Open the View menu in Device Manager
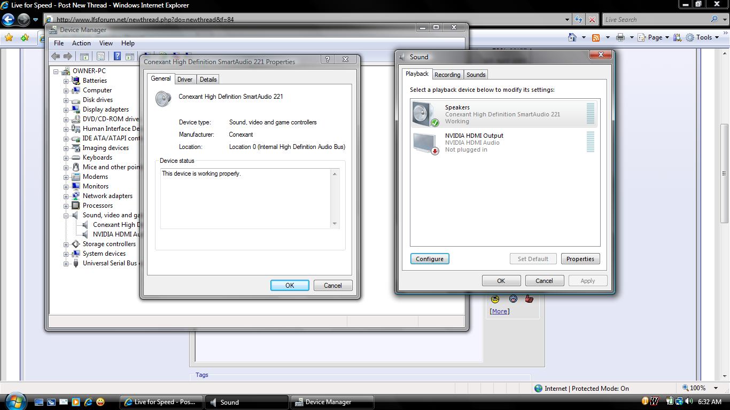 pyautogui.click(x=106, y=43)
